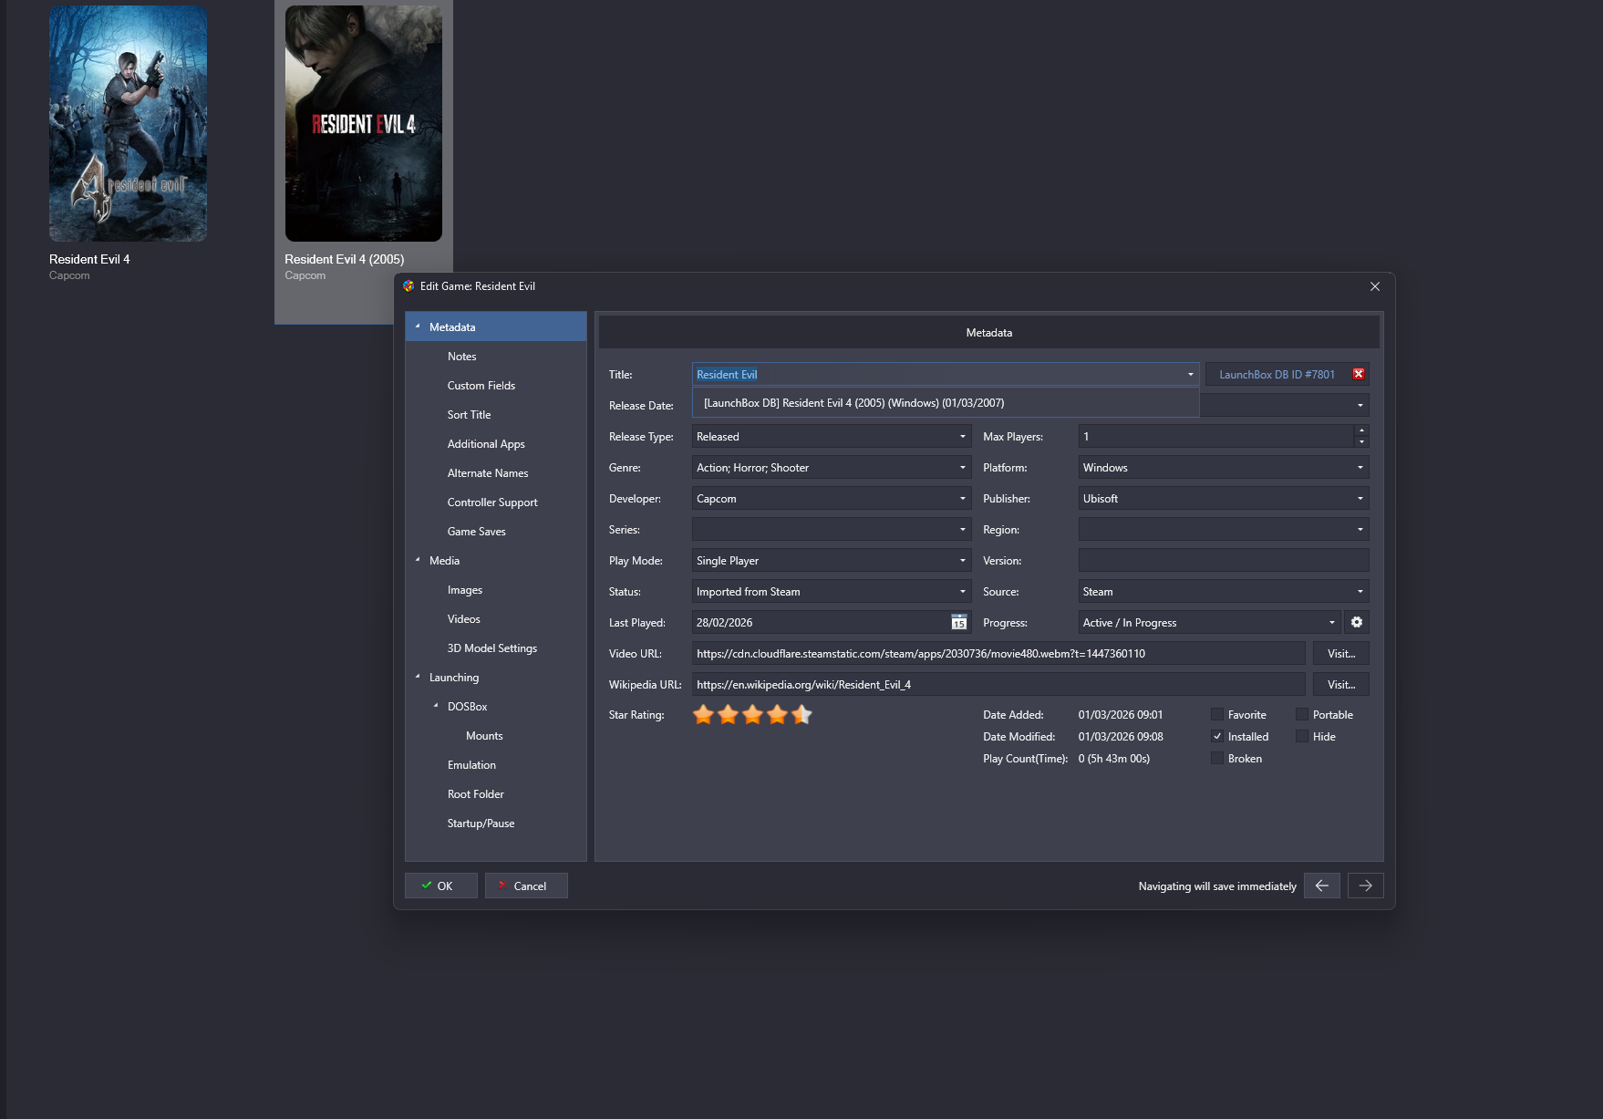The image size is (1603, 1119).
Task: Visit the Wikipedia URL
Action: click(1340, 685)
